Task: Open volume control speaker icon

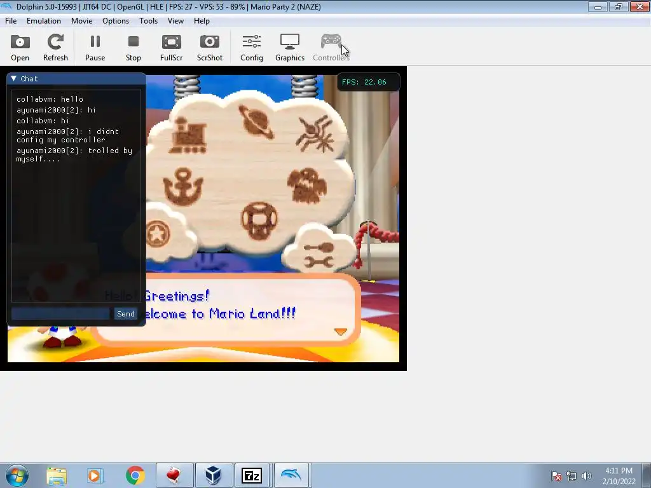Action: tap(587, 476)
